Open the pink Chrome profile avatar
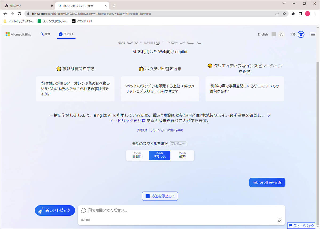The height and width of the screenshot is (229, 320). click(307, 14)
